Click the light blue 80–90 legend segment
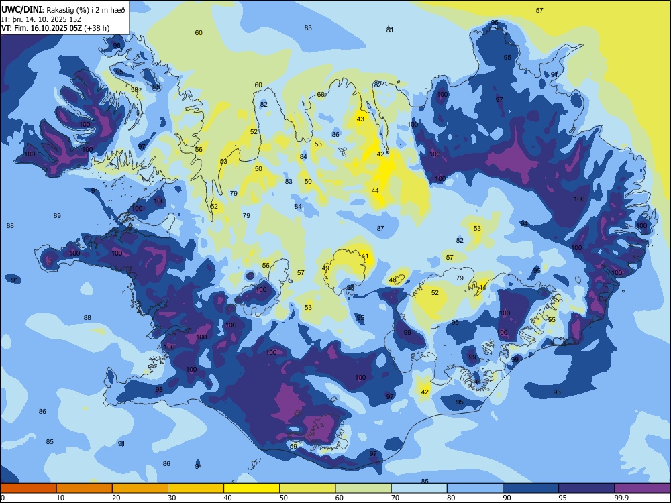 [474, 488]
